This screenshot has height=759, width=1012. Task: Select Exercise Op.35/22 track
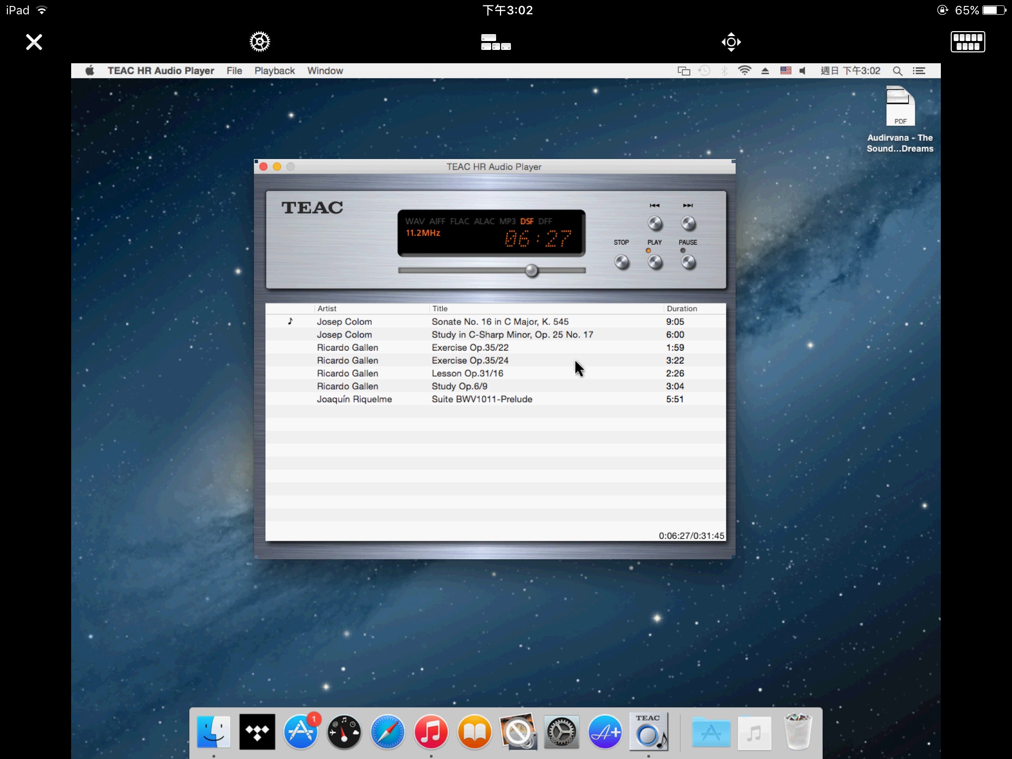(x=496, y=347)
